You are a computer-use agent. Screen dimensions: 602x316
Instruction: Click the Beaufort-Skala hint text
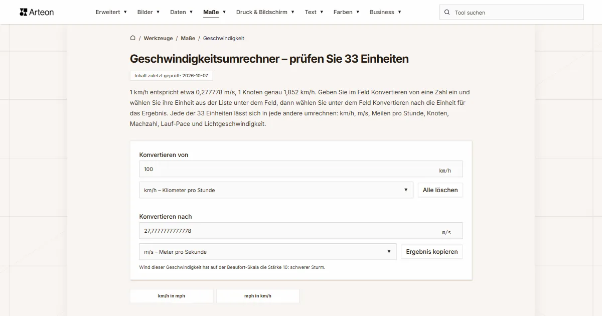tap(232, 267)
